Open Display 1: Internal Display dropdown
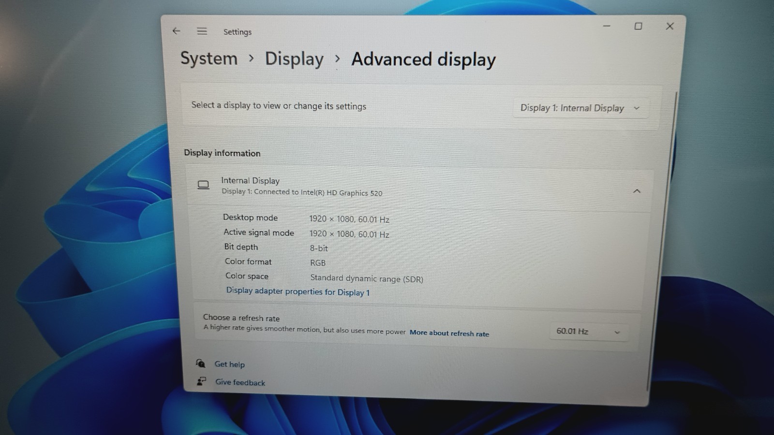 [580, 108]
